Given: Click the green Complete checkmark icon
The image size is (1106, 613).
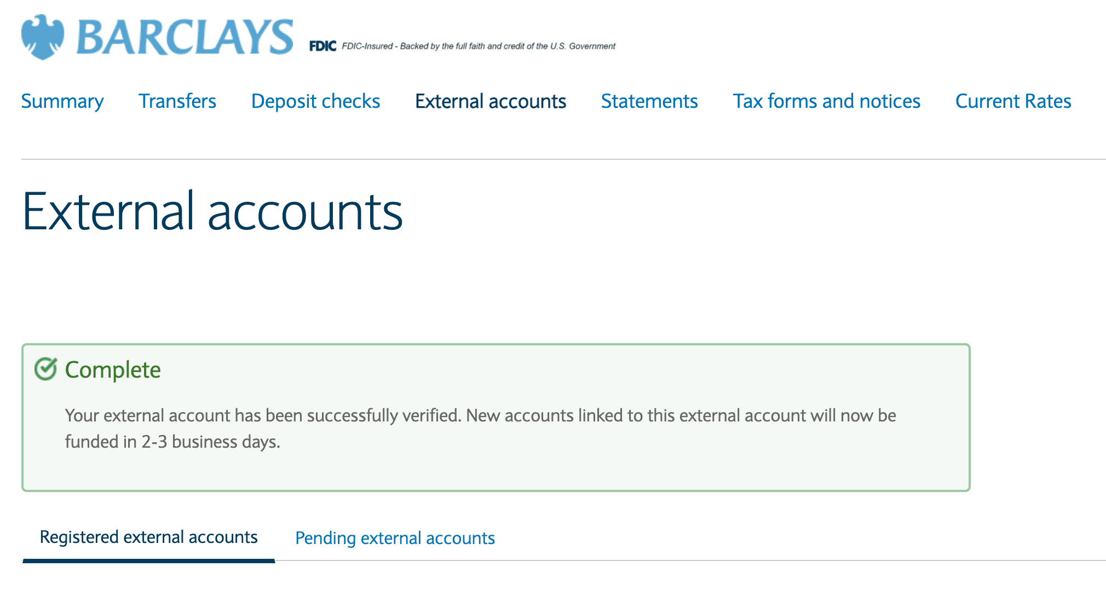Looking at the screenshot, I should pyautogui.click(x=45, y=369).
